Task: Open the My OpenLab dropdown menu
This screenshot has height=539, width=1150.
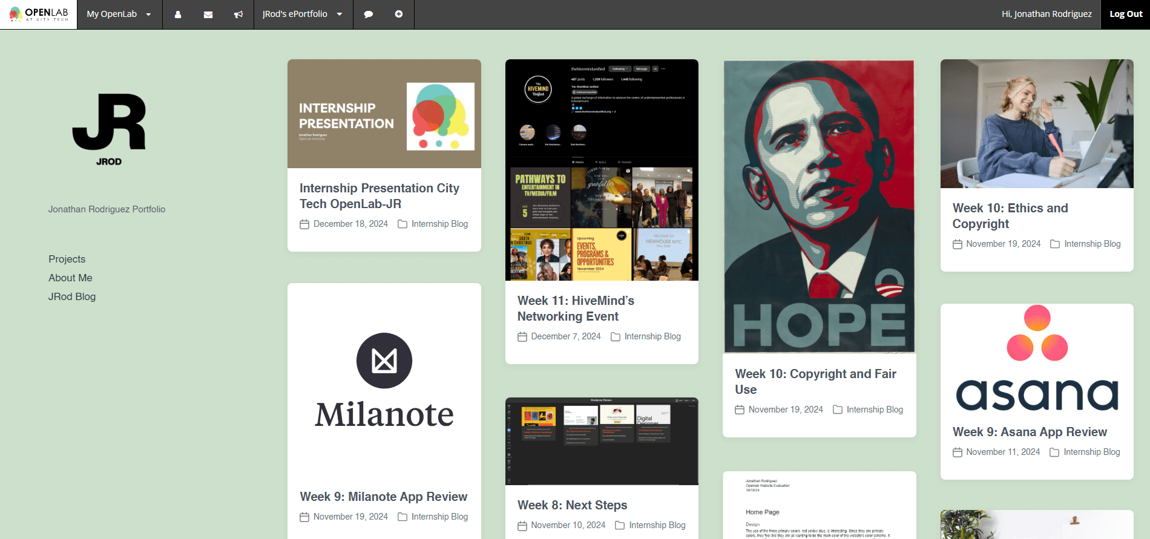Action: coord(119,14)
